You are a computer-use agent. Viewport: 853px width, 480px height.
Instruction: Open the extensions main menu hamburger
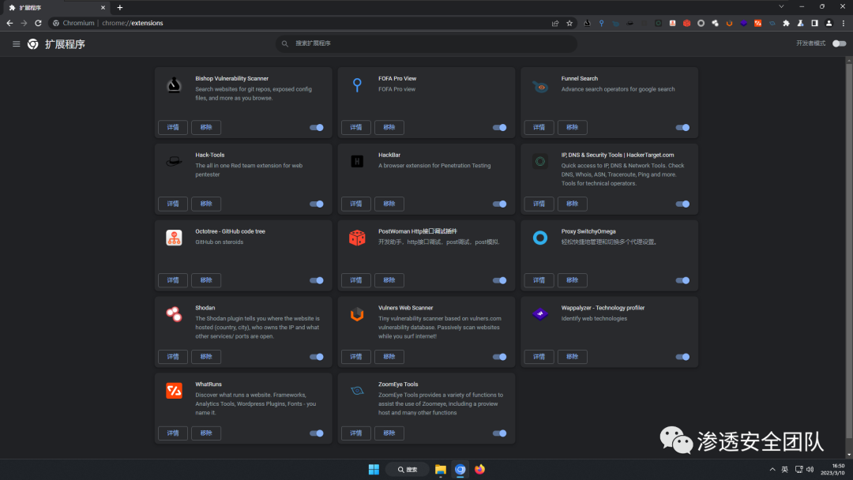(17, 44)
